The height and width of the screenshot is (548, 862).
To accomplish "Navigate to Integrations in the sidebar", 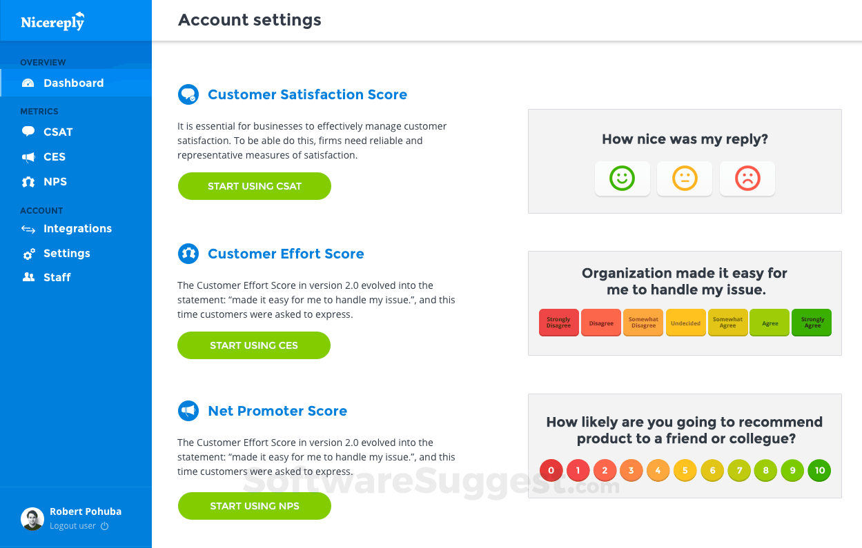I will [x=77, y=228].
